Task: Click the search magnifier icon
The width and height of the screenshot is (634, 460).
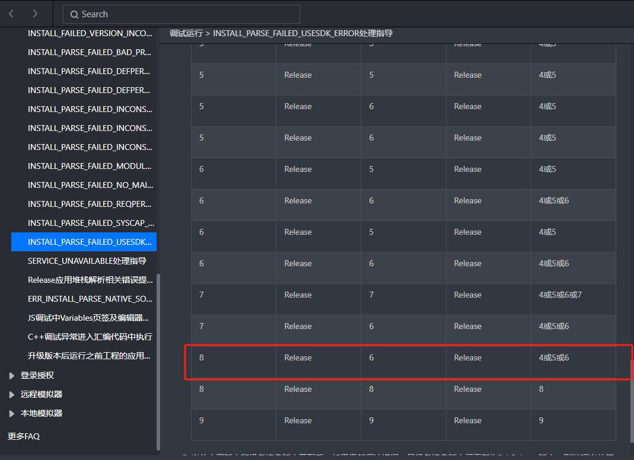Action: point(74,14)
